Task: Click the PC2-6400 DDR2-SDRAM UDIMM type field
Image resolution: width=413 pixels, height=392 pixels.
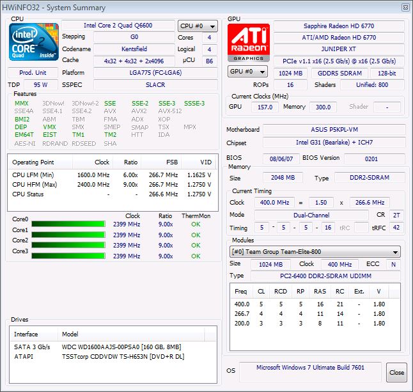Action: (x=325, y=276)
